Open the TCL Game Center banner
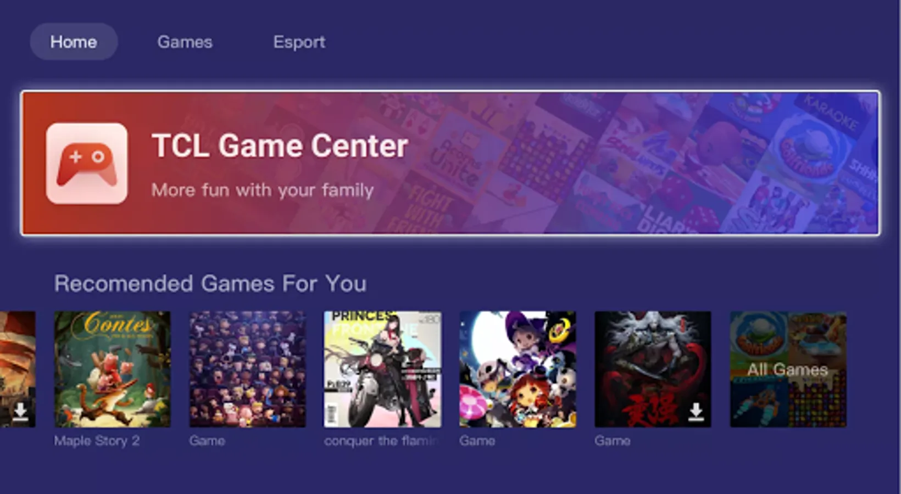 tap(450, 164)
